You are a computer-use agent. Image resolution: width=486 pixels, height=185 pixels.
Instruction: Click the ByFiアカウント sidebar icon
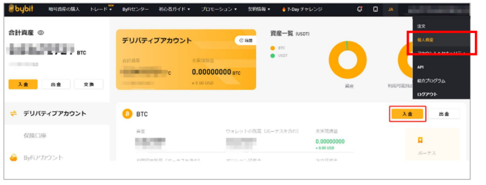pos(14,157)
